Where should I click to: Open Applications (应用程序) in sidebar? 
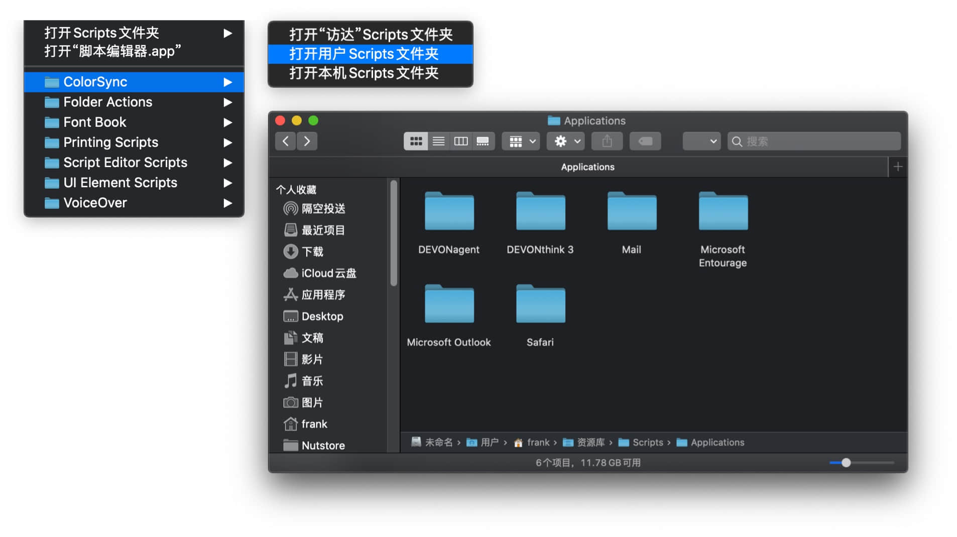[x=314, y=295]
